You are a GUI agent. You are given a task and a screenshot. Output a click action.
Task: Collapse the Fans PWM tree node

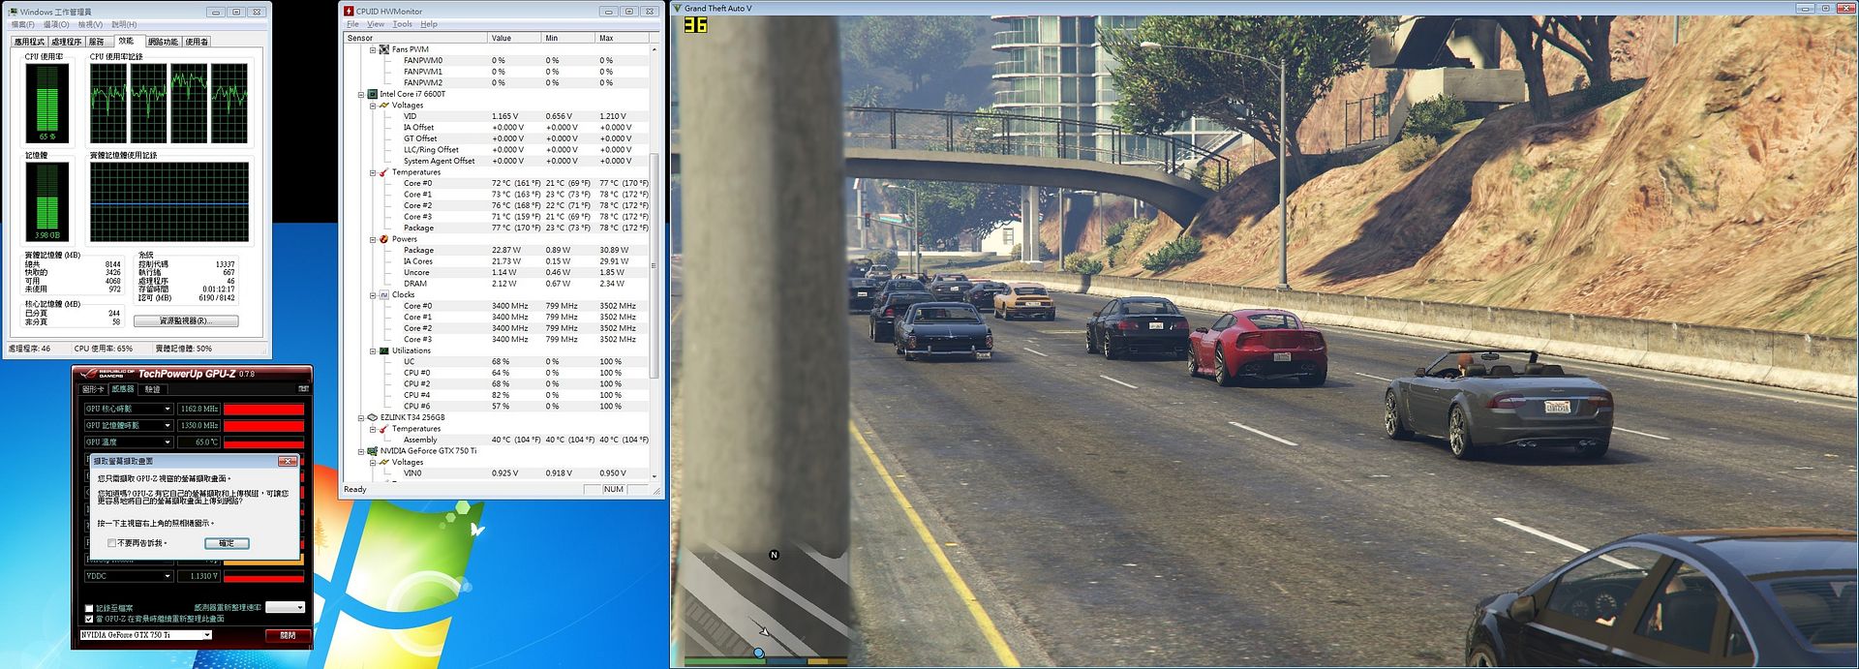[373, 49]
